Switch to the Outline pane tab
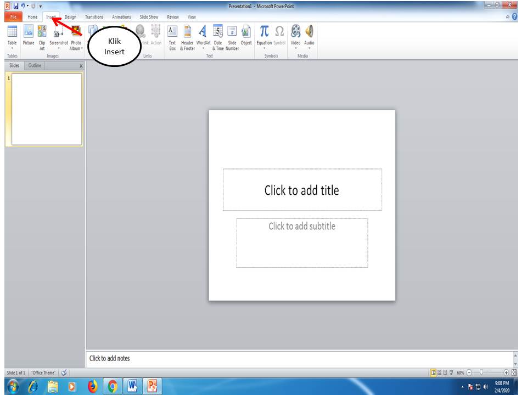This screenshot has width=527, height=395. [x=35, y=65]
